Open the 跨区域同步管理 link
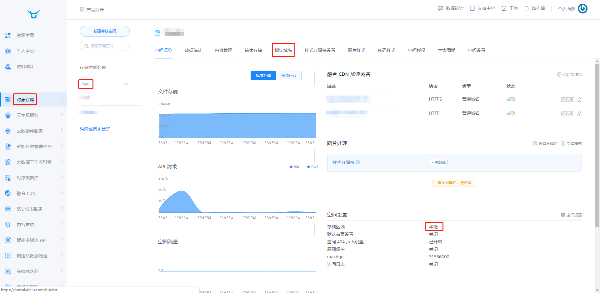600x293 pixels. click(95, 129)
